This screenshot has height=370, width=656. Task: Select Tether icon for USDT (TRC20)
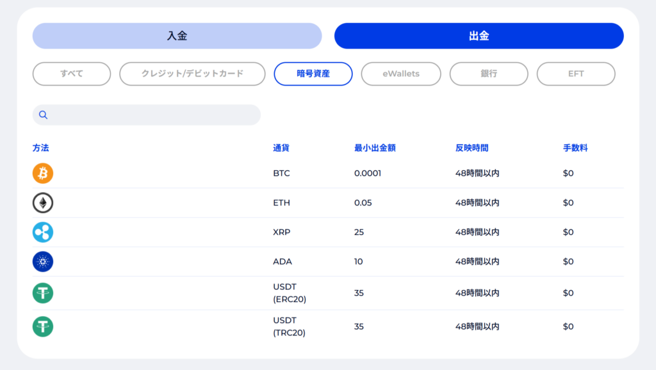pos(43,326)
